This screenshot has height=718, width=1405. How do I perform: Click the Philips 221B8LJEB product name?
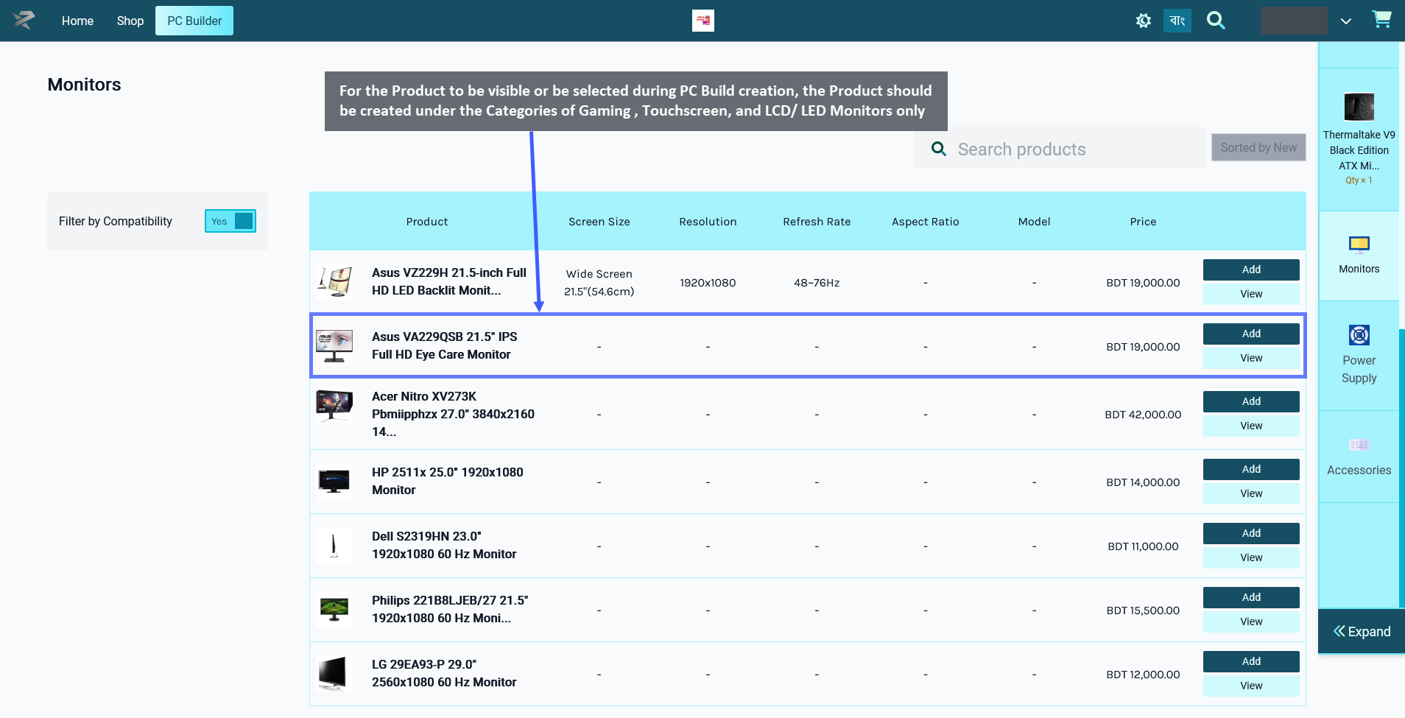(450, 609)
